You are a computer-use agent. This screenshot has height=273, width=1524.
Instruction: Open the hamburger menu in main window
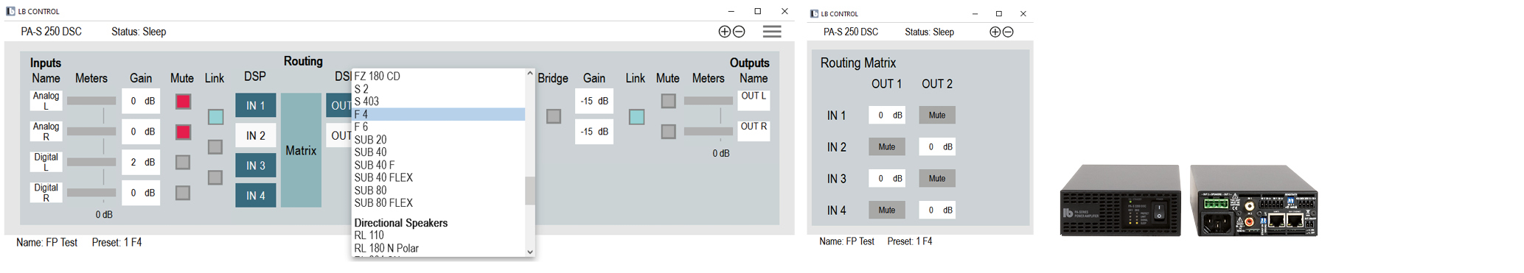(x=772, y=32)
